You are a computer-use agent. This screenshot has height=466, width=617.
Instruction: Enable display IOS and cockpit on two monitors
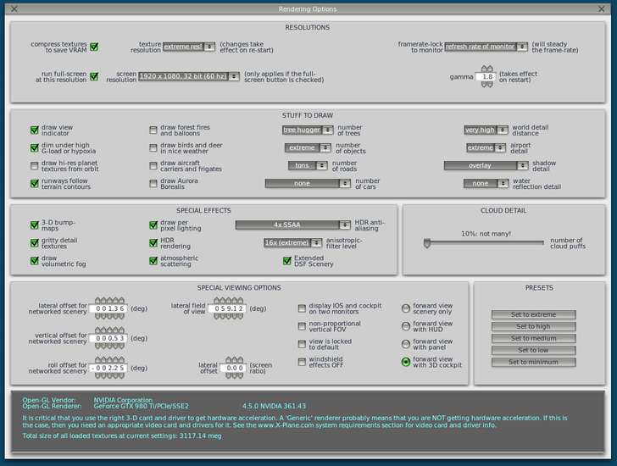coord(302,308)
